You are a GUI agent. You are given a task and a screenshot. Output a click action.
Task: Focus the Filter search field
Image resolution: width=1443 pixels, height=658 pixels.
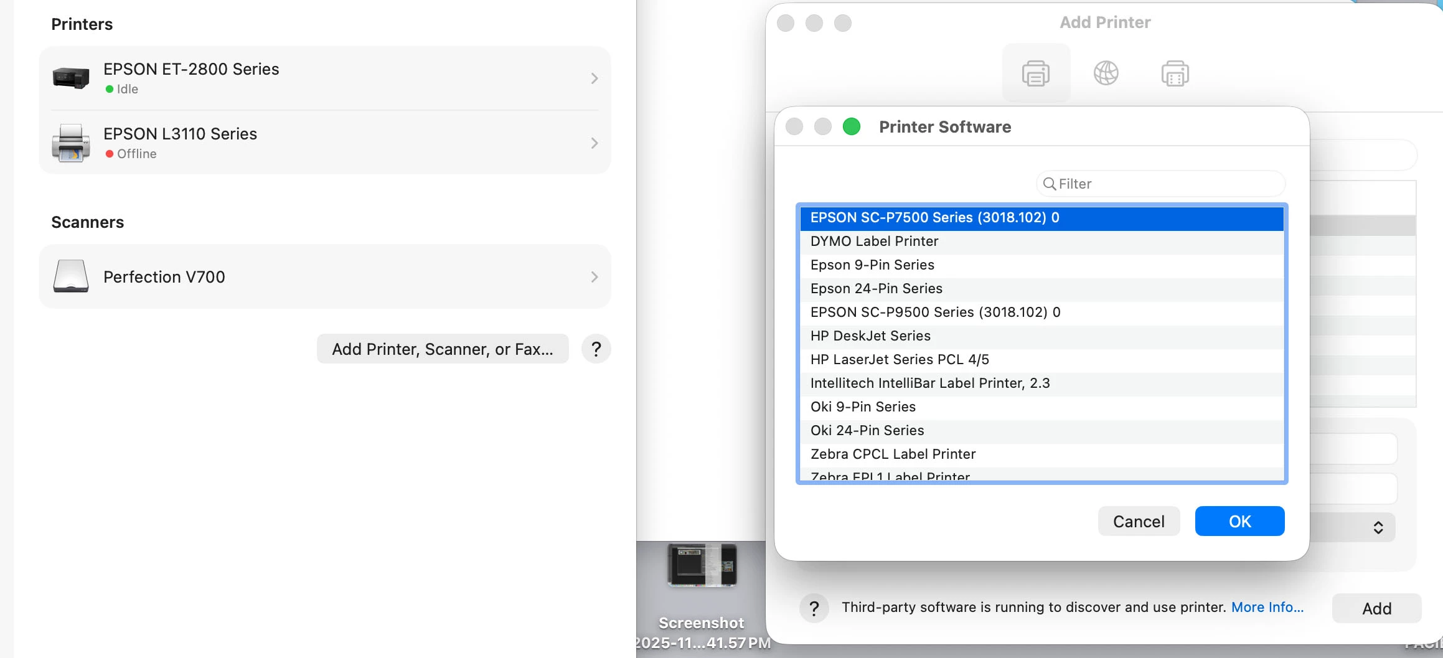coord(1161,184)
